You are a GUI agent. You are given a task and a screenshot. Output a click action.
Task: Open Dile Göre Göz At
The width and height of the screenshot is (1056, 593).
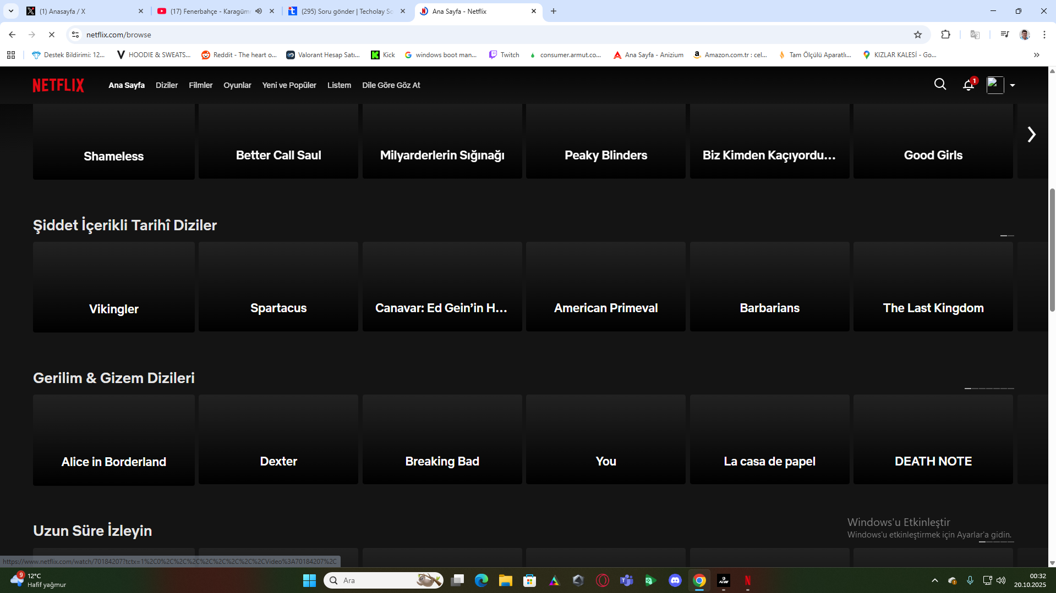(391, 85)
